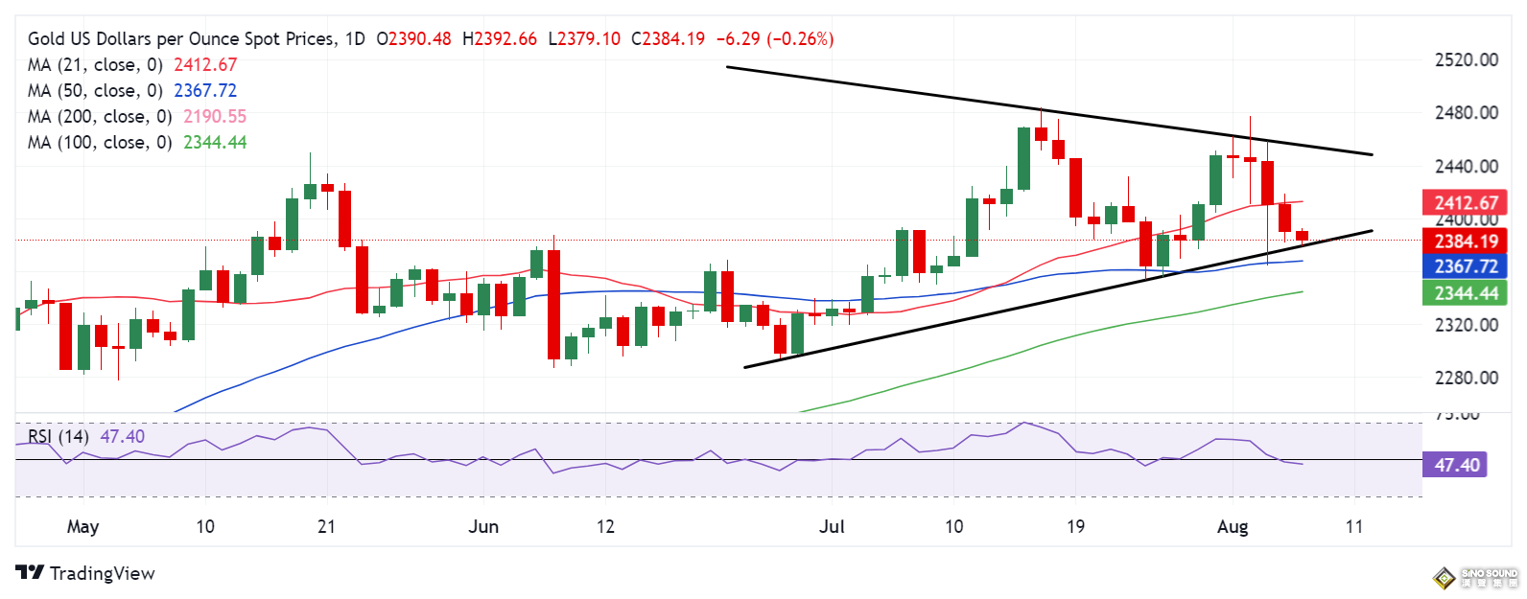Image resolution: width=1527 pixels, height=599 pixels.
Task: Click the purple 47.40 RSI value tag
Action: click(1456, 466)
